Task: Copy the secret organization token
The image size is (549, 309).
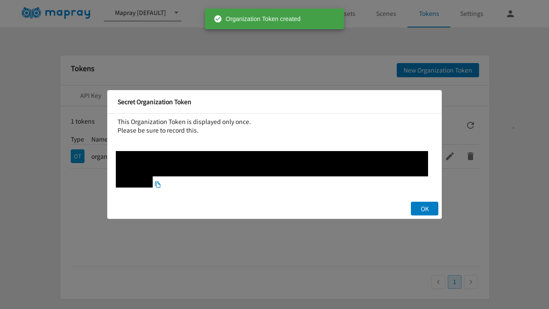Action: coord(157,184)
